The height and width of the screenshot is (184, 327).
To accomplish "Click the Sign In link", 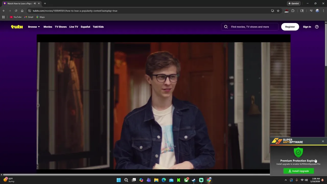I will [x=307, y=27].
